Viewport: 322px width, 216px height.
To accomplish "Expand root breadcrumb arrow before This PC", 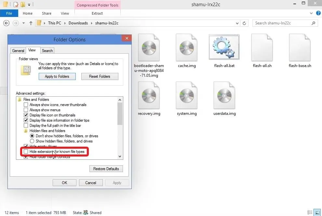I will (x=44, y=23).
